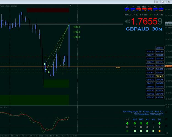Click the highlighted GBPAUD symbol button

coord(160,76)
